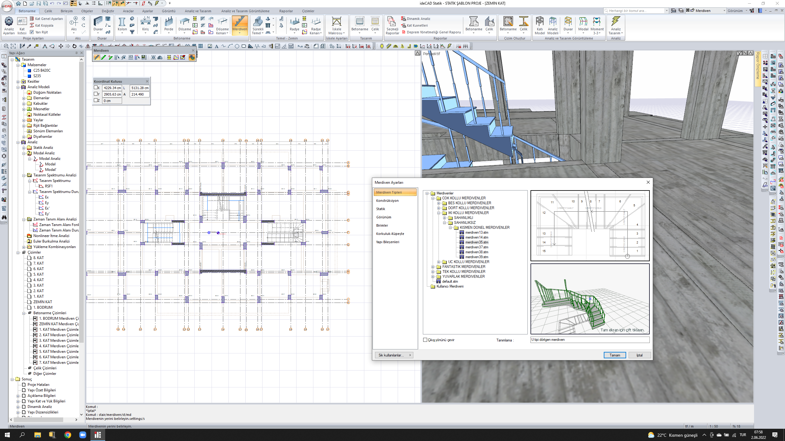This screenshot has height=441, width=785.
Task: Expand UC KOLLU MERDIVENLER folder
Action: pyautogui.click(x=438, y=262)
